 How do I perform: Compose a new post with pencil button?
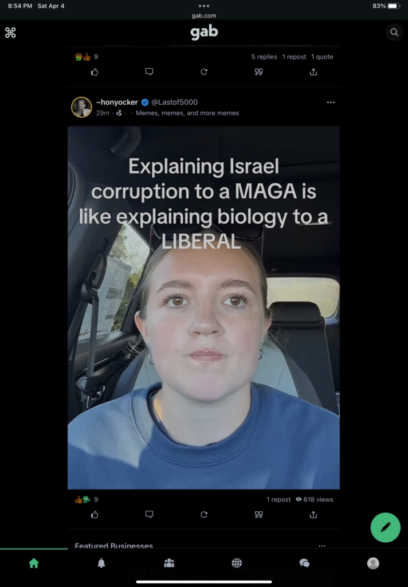(385, 527)
